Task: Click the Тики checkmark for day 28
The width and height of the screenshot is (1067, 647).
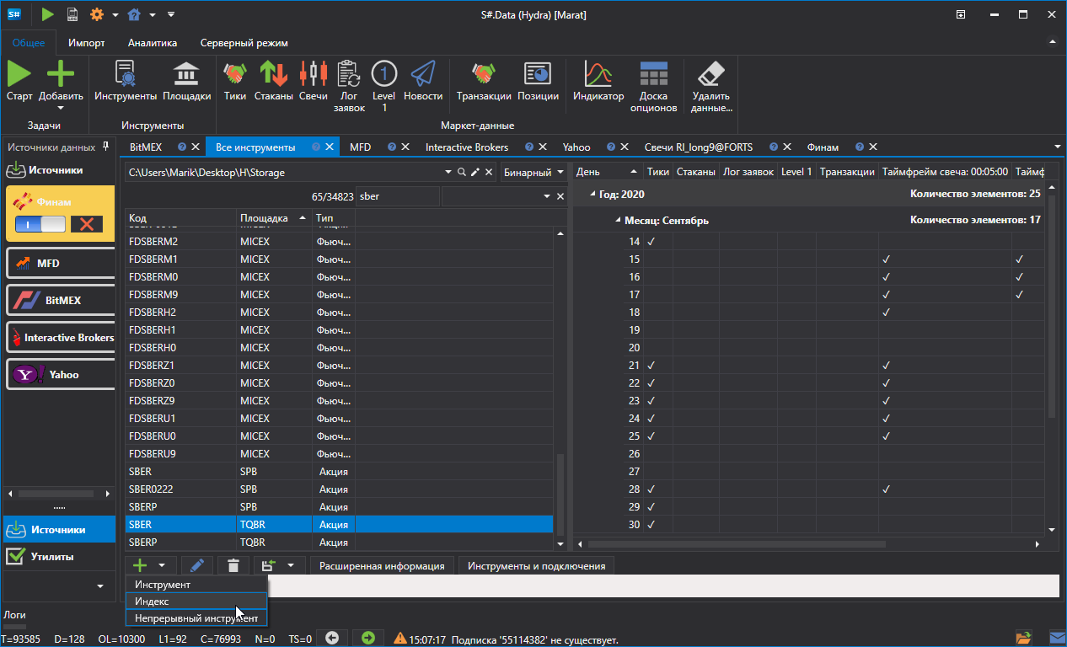Action: click(x=651, y=489)
